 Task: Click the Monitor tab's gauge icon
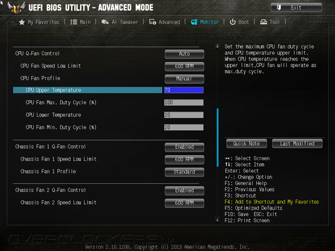click(x=194, y=22)
